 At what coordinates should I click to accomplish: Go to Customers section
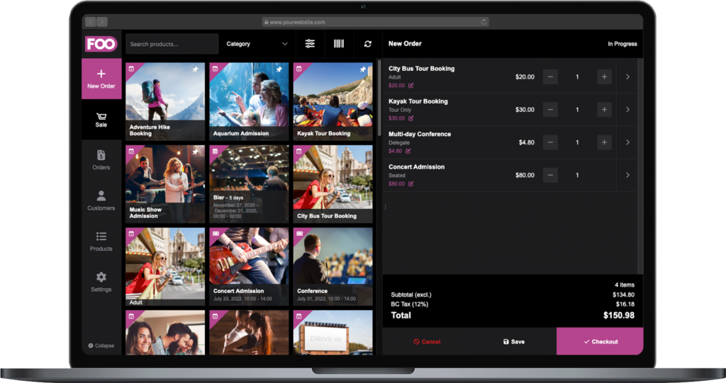pyautogui.click(x=101, y=201)
